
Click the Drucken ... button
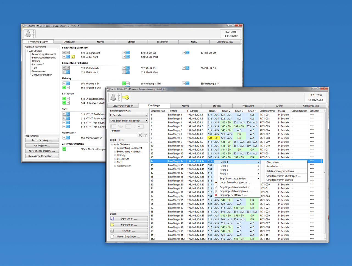point(129,231)
